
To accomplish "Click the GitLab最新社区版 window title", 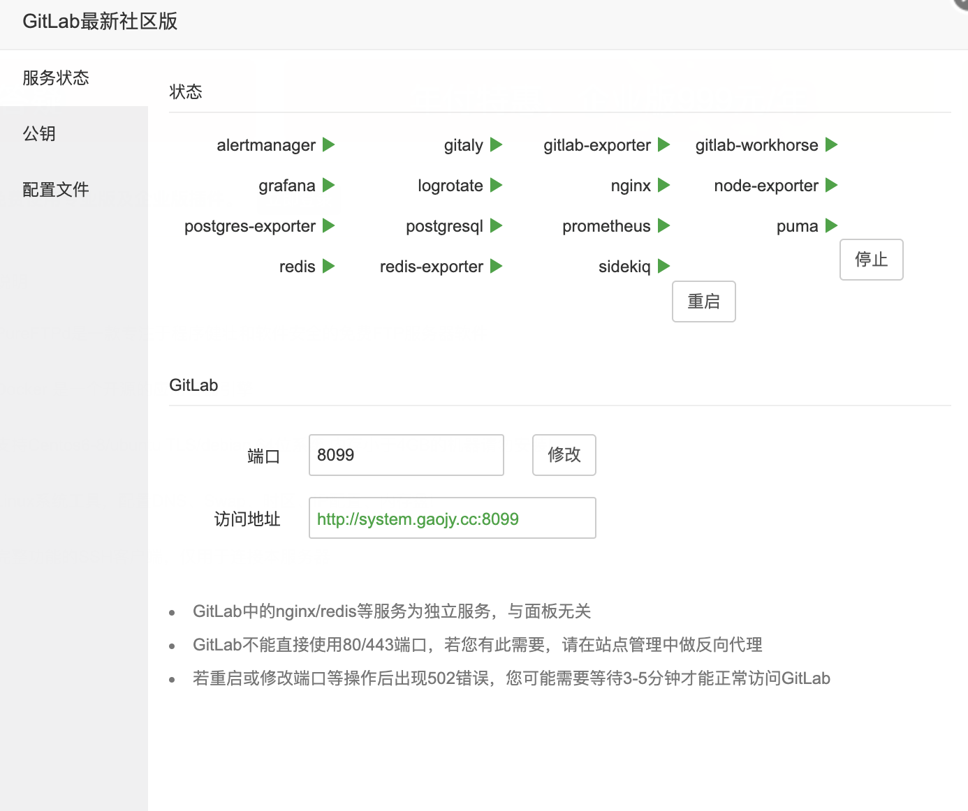I will point(100,21).
